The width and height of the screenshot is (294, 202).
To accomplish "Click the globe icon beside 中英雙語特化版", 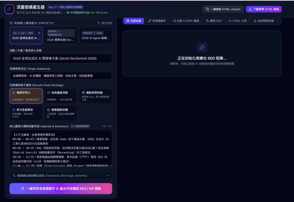I will pos(68,13).
